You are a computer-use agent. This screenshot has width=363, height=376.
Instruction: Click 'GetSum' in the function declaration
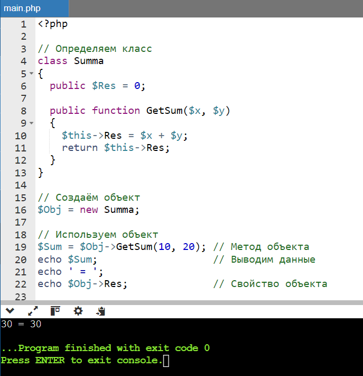(x=164, y=111)
